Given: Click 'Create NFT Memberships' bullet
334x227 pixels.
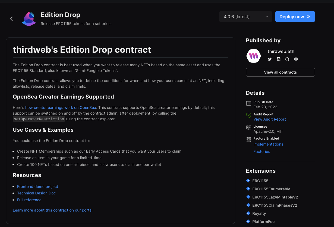Looking at the screenshot, I should [99, 151].
